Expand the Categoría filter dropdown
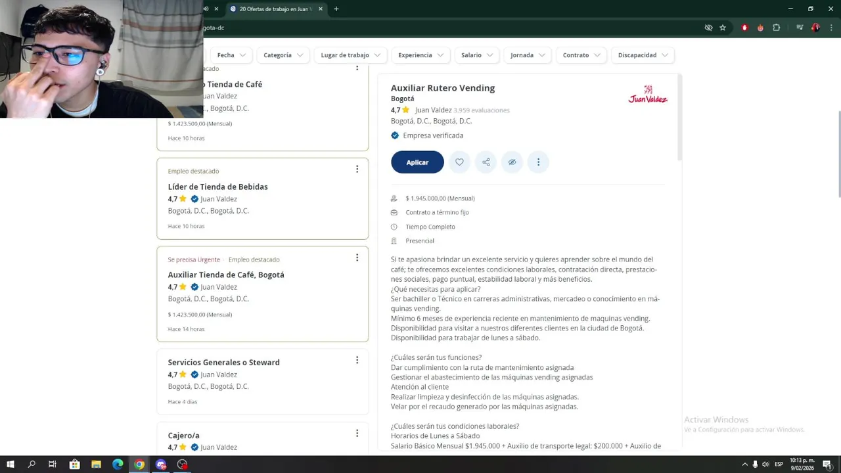841x473 pixels. tap(283, 55)
